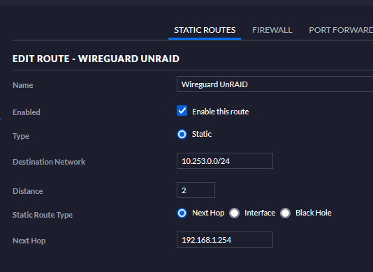Click the 'Static' label beside the Type radio
The height and width of the screenshot is (272, 373).
tap(202, 134)
